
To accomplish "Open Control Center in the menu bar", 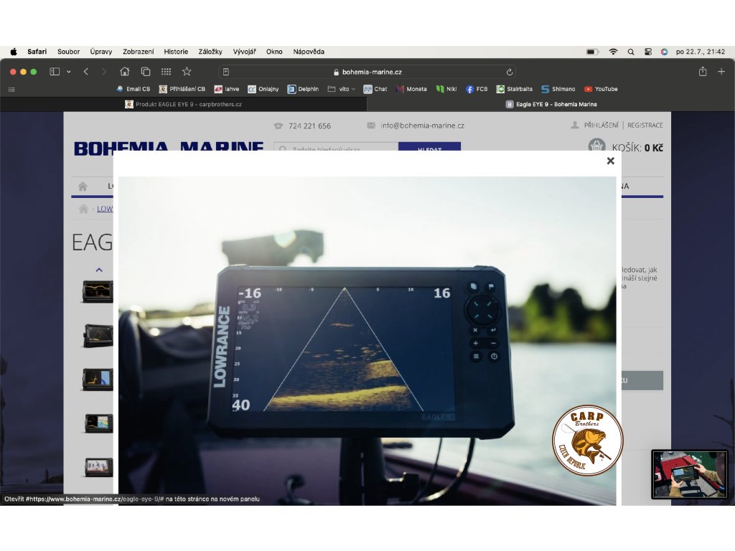I will pyautogui.click(x=648, y=52).
